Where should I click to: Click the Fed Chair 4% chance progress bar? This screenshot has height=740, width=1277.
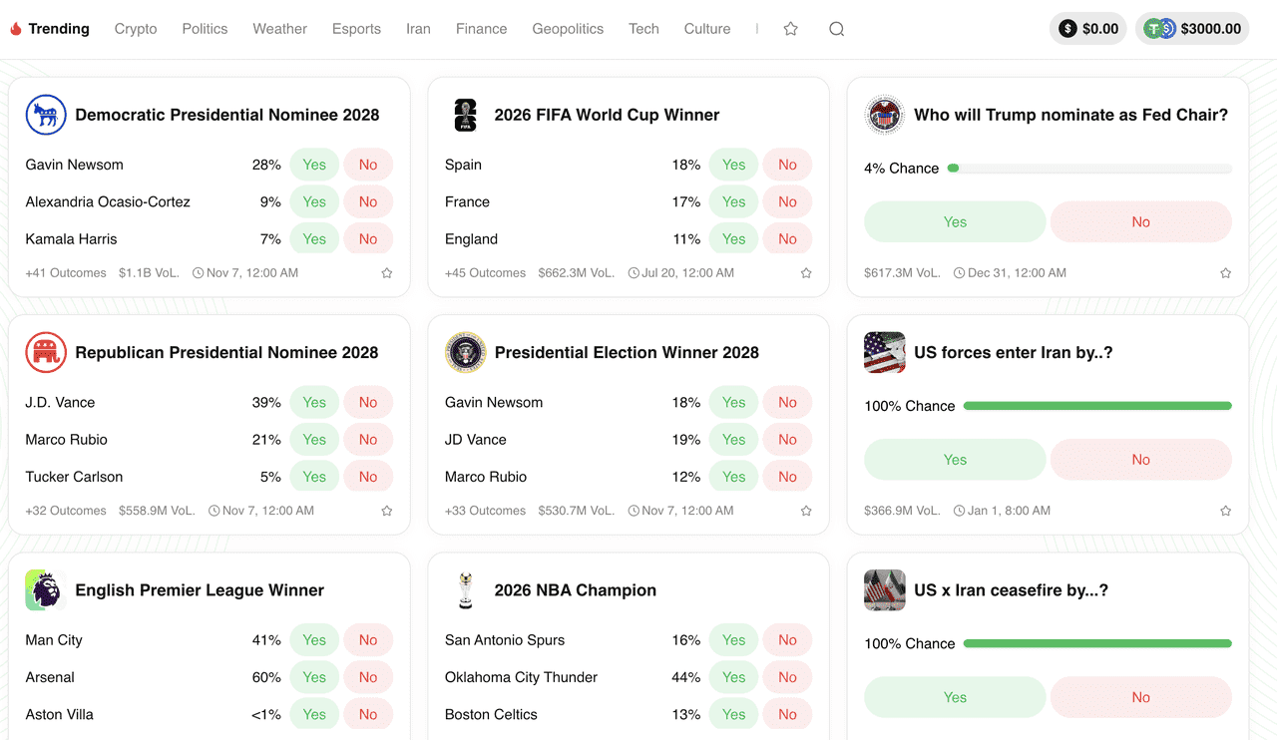(x=1089, y=169)
